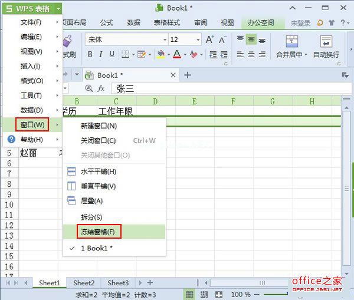This screenshot has width=354, height=300.
Task: Switch to page break preview icon
Action: [204, 294]
